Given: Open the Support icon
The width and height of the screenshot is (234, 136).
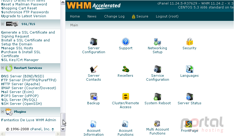Looking at the screenshot, I should (125, 42).
